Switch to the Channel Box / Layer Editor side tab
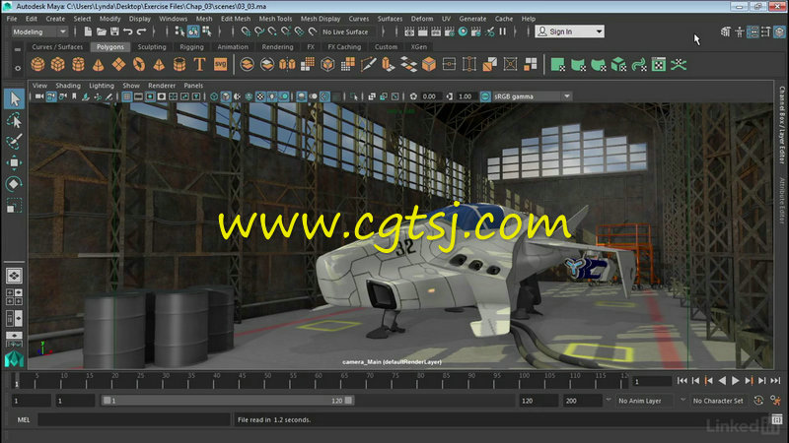Viewport: 789px width, 443px height. coord(782,125)
